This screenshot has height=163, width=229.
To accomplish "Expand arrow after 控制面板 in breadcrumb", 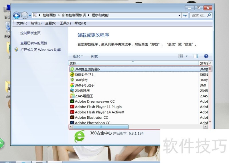I will pos(59,15).
